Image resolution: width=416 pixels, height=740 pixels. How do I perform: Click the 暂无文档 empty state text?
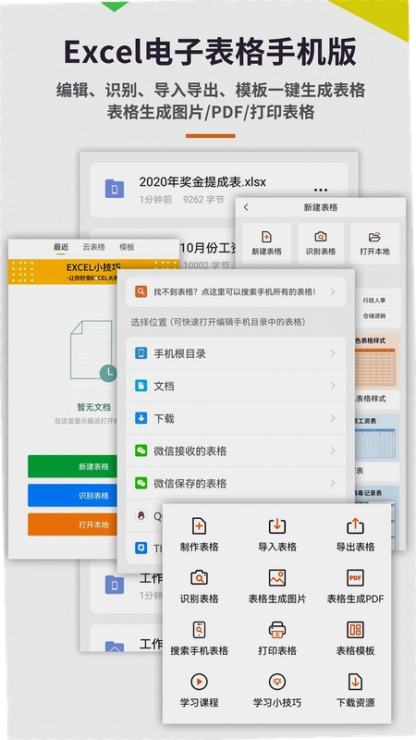[x=94, y=407]
